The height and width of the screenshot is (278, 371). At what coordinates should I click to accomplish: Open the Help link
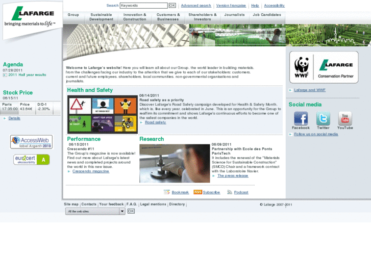(x=255, y=6)
